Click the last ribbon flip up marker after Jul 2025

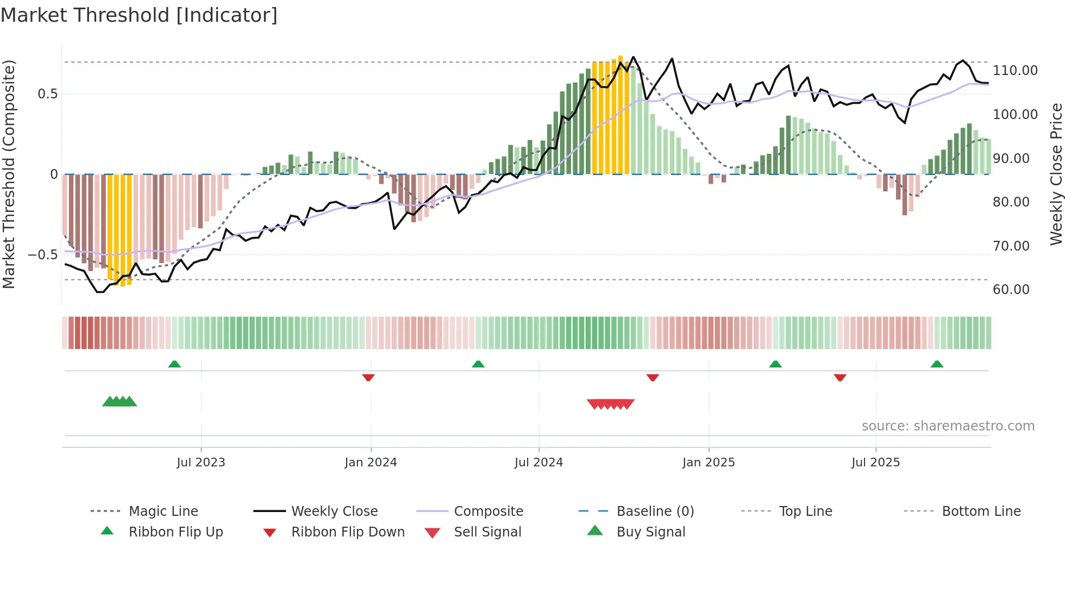pos(937,364)
